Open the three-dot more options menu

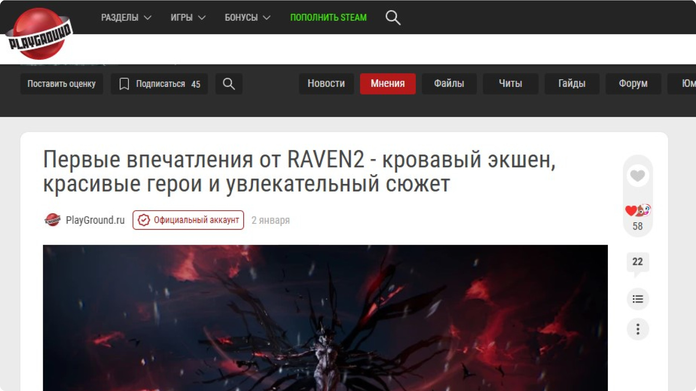638,329
